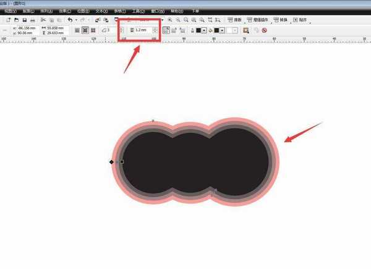Open the outline color dropdown
This screenshot has height=269, width=371.
click(204, 30)
